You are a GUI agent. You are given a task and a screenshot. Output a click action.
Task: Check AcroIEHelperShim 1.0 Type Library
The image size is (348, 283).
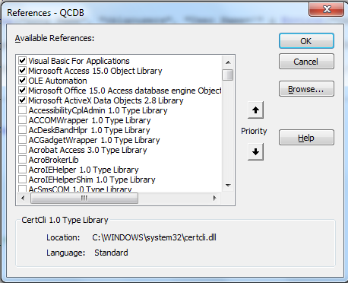coord(22,180)
